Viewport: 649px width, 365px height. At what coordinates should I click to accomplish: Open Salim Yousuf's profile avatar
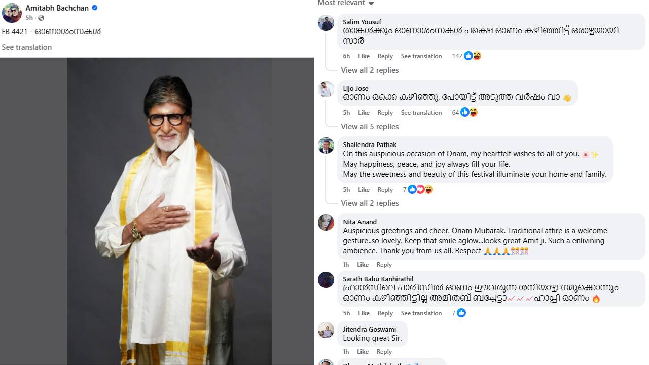pos(326,23)
